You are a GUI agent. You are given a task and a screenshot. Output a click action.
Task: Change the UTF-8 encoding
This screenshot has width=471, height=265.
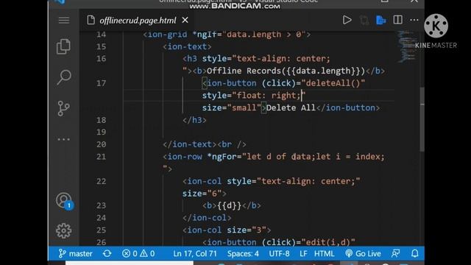pyautogui.click(x=279, y=253)
